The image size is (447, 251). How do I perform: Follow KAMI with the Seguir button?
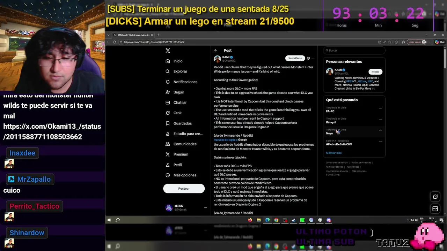pos(375,72)
